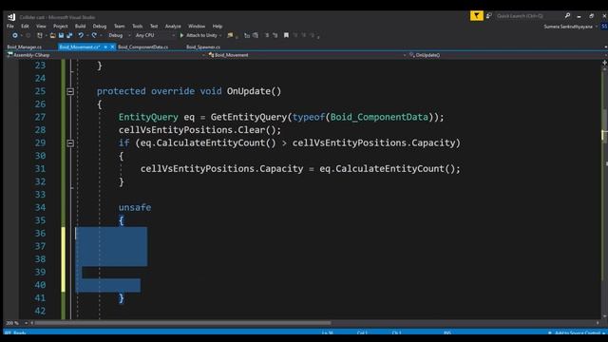Open the Help menu

click(x=218, y=27)
